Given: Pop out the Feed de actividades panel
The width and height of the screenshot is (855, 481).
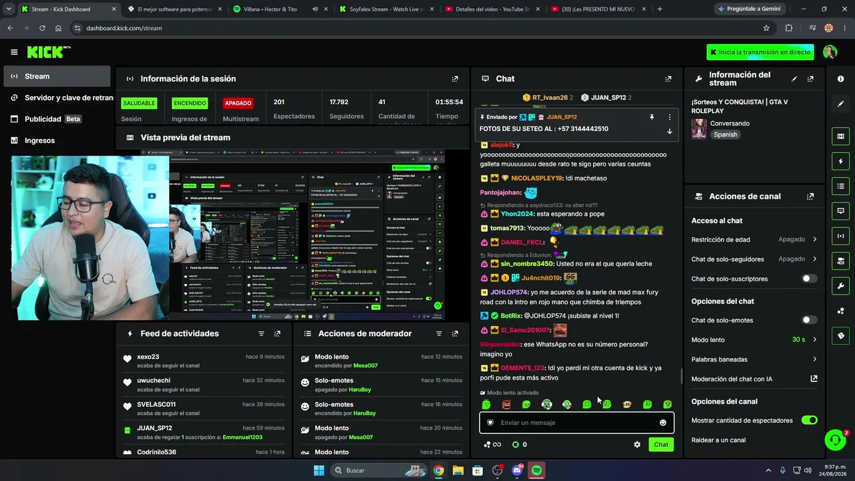Looking at the screenshot, I should pyautogui.click(x=277, y=333).
